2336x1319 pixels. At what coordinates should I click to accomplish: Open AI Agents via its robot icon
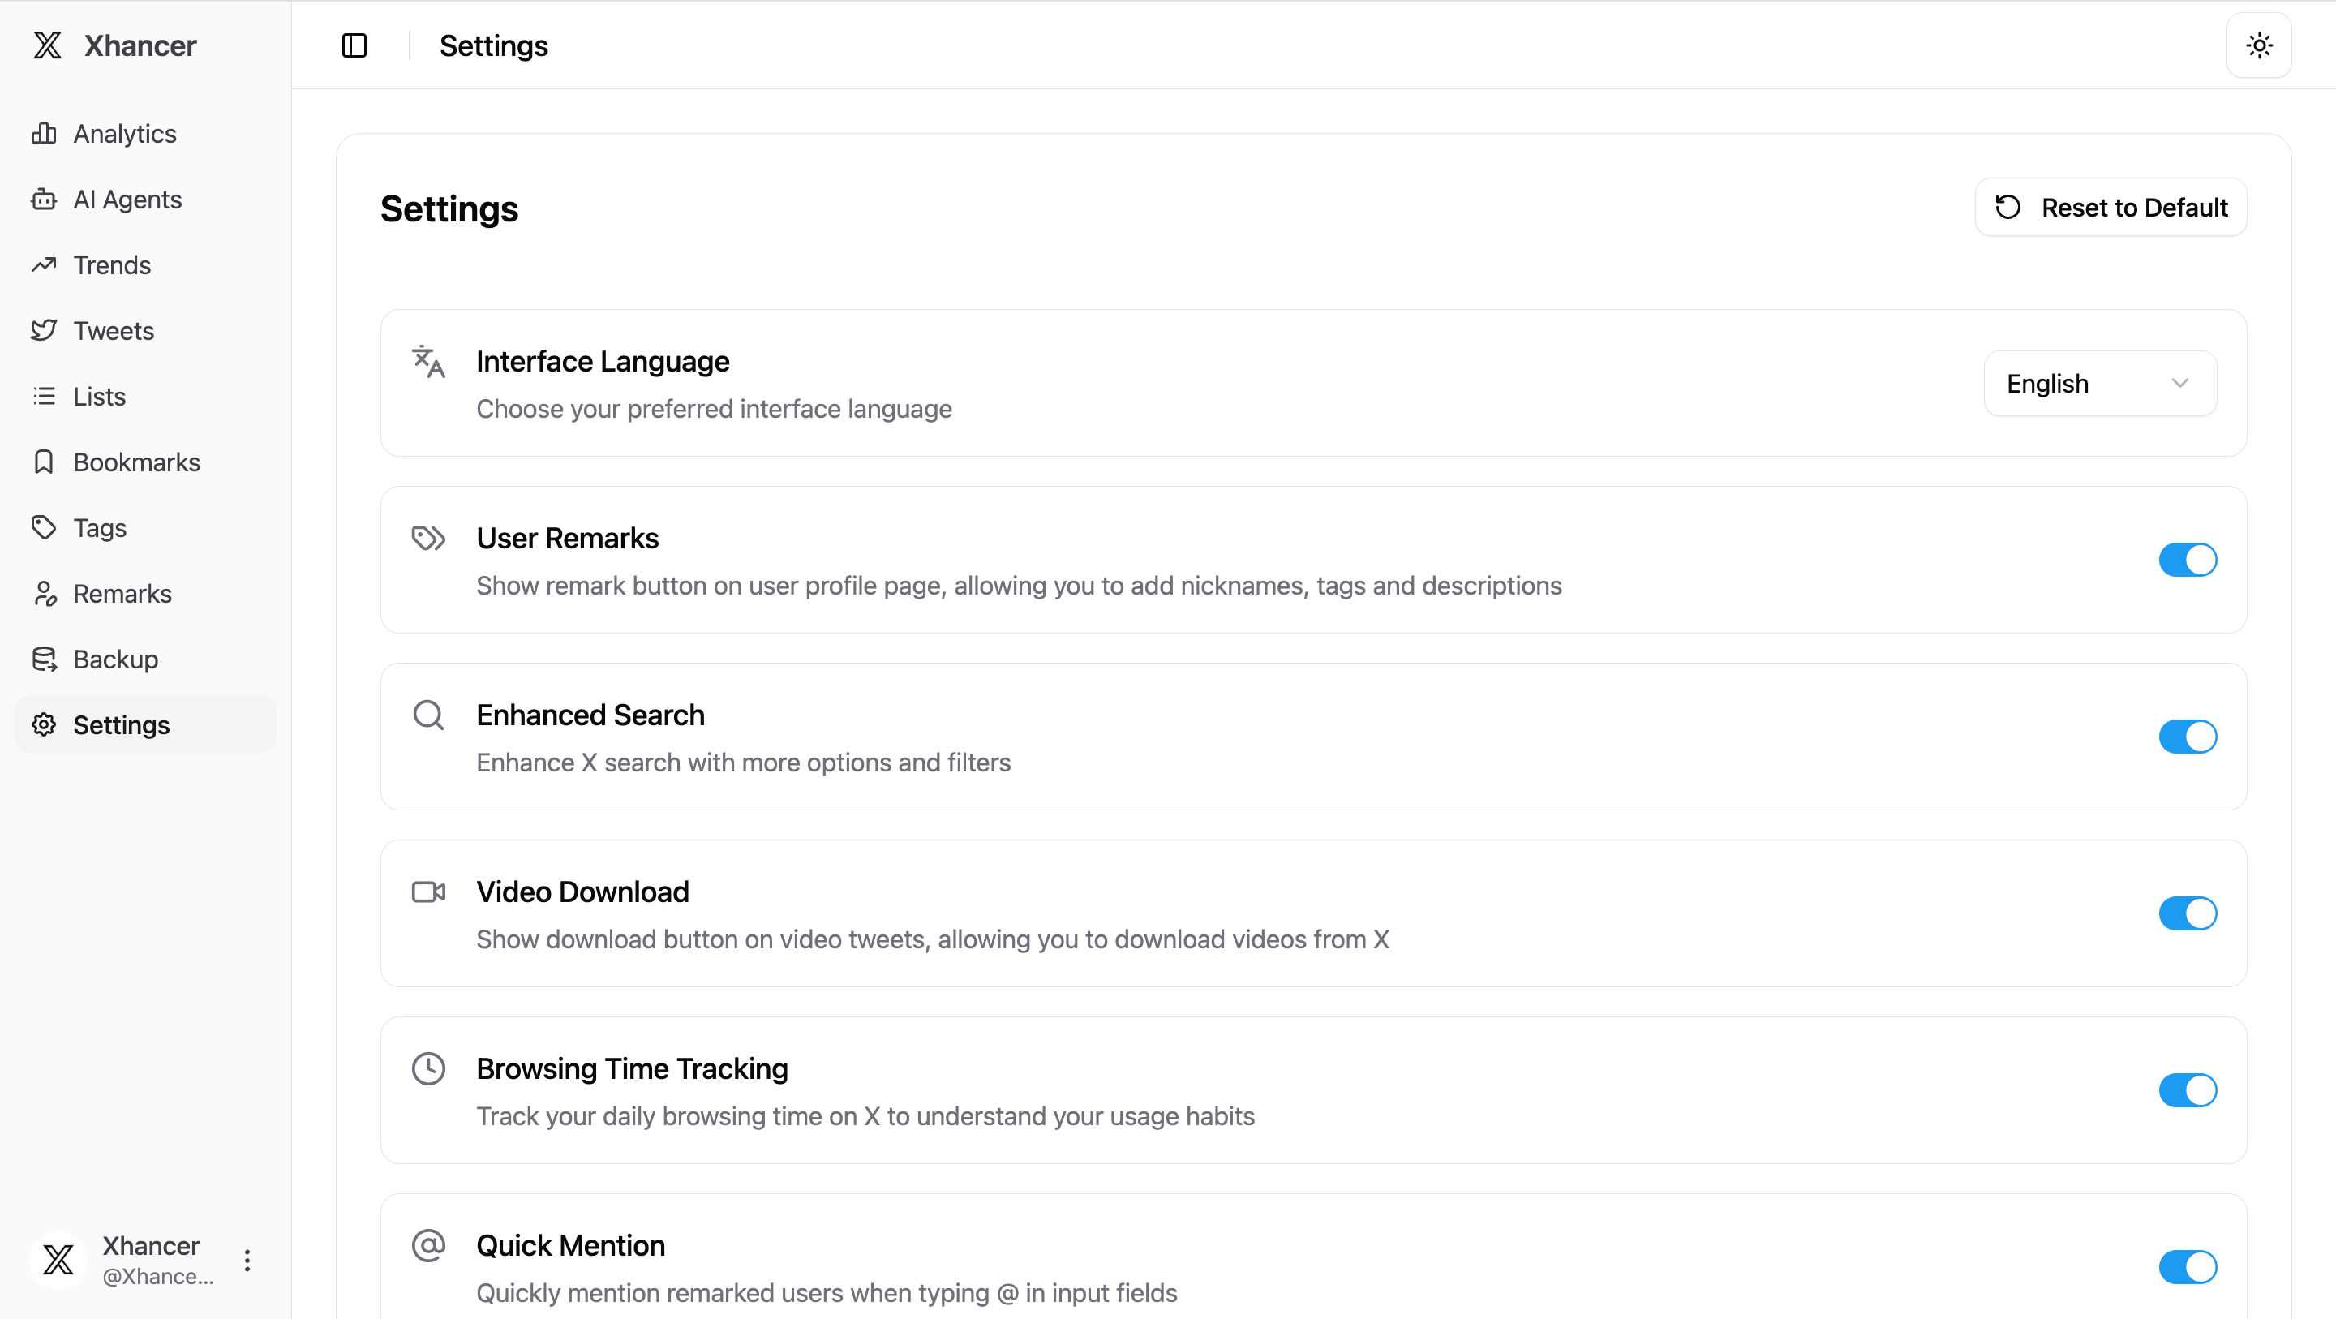click(44, 200)
